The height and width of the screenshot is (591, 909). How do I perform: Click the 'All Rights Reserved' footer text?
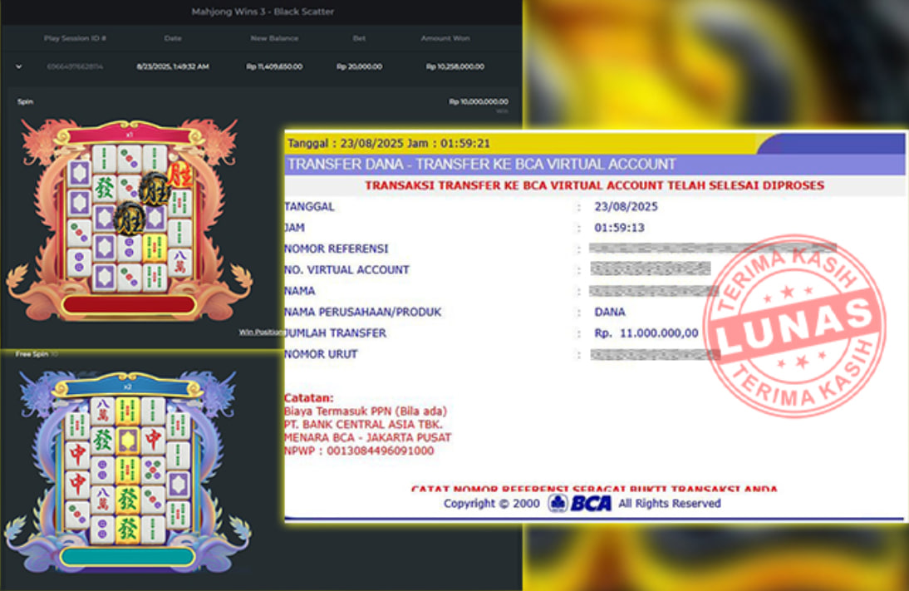[x=670, y=504]
